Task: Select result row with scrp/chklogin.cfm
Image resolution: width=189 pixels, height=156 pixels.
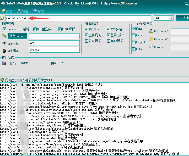Action: [x=84, y=151]
